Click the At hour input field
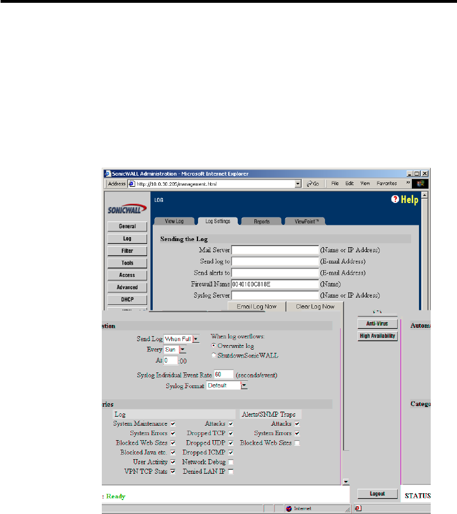This screenshot has height=514, width=457. coord(171,360)
